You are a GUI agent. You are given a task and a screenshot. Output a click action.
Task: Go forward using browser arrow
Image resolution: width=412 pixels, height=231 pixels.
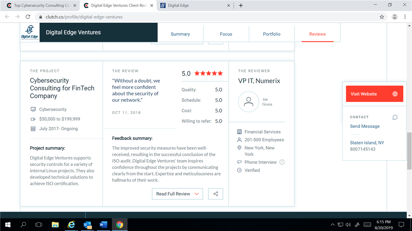coord(17,17)
